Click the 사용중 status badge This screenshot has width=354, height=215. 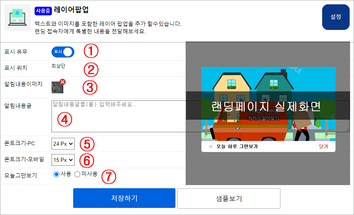tap(43, 11)
